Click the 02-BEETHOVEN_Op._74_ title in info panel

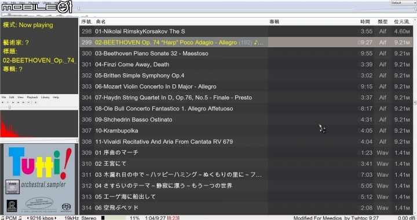39,61
